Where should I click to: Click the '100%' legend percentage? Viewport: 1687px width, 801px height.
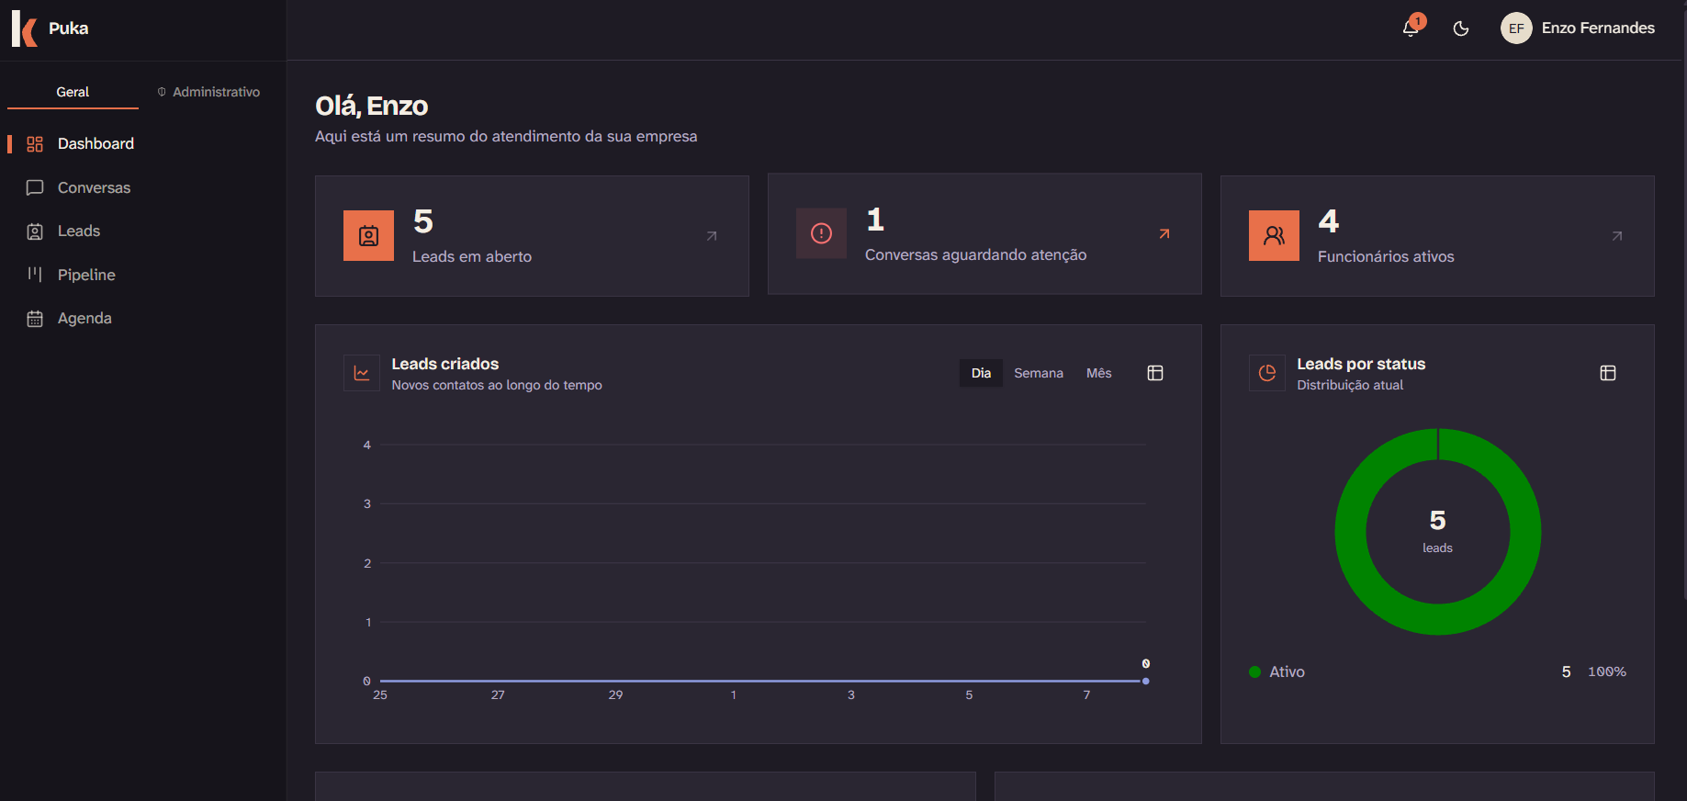[1607, 672]
